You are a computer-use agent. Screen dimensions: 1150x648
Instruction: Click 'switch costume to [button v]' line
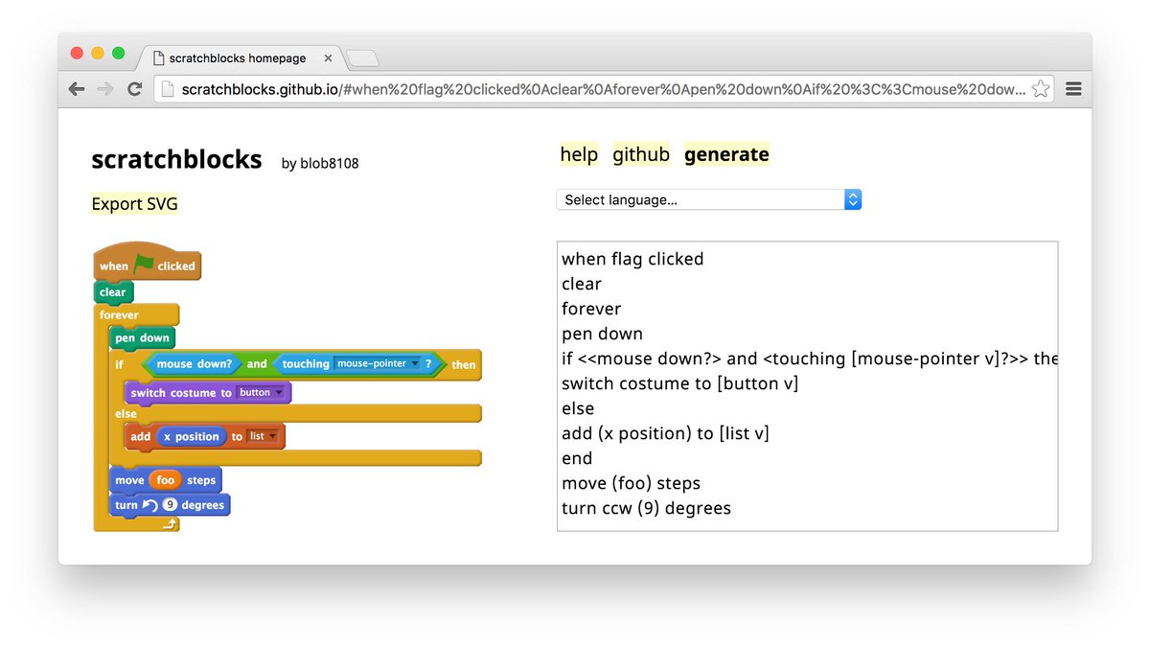click(x=679, y=383)
